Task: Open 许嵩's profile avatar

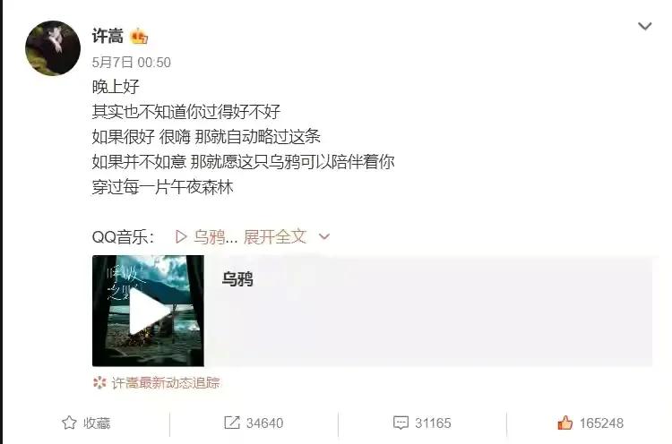Action: coord(53,48)
